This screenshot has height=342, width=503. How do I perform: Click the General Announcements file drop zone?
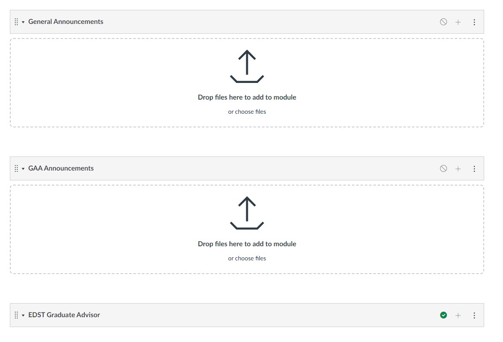coord(247,83)
